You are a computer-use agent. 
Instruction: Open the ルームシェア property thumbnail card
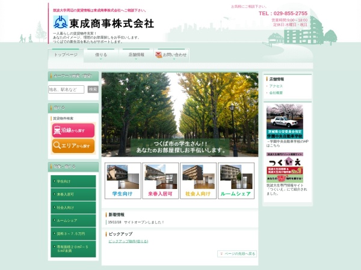click(236, 181)
